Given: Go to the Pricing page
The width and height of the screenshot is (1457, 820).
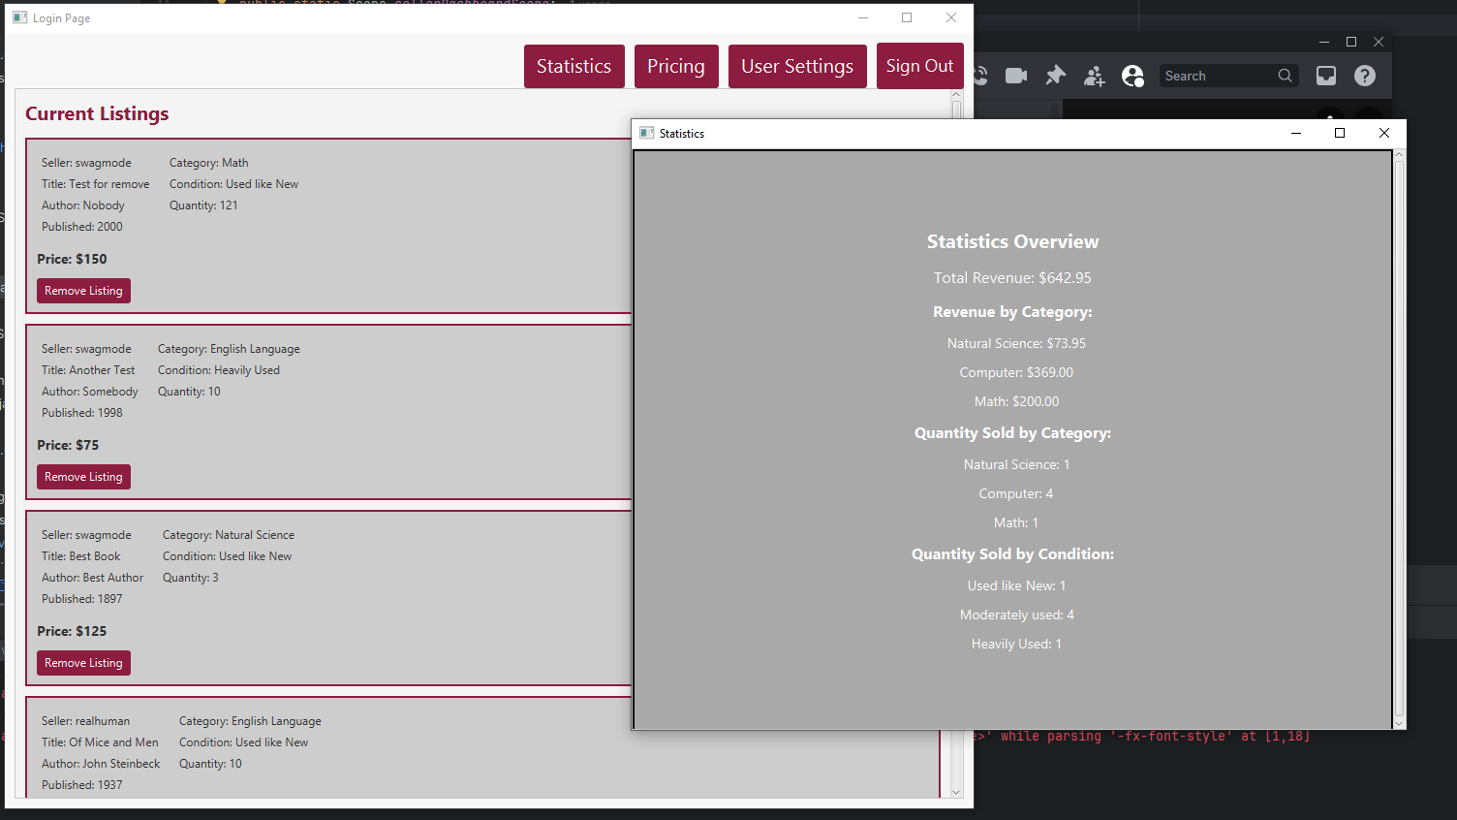Looking at the screenshot, I should coord(675,66).
